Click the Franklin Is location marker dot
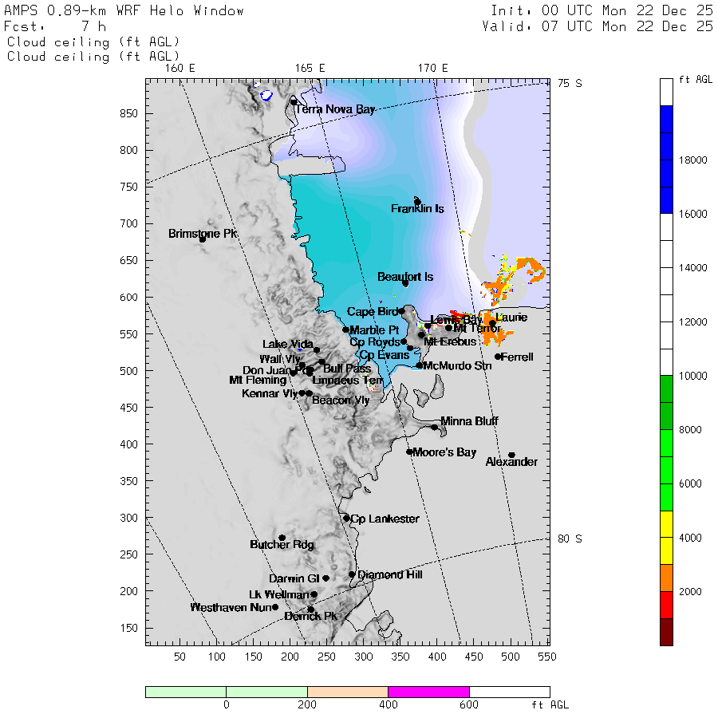 [417, 202]
